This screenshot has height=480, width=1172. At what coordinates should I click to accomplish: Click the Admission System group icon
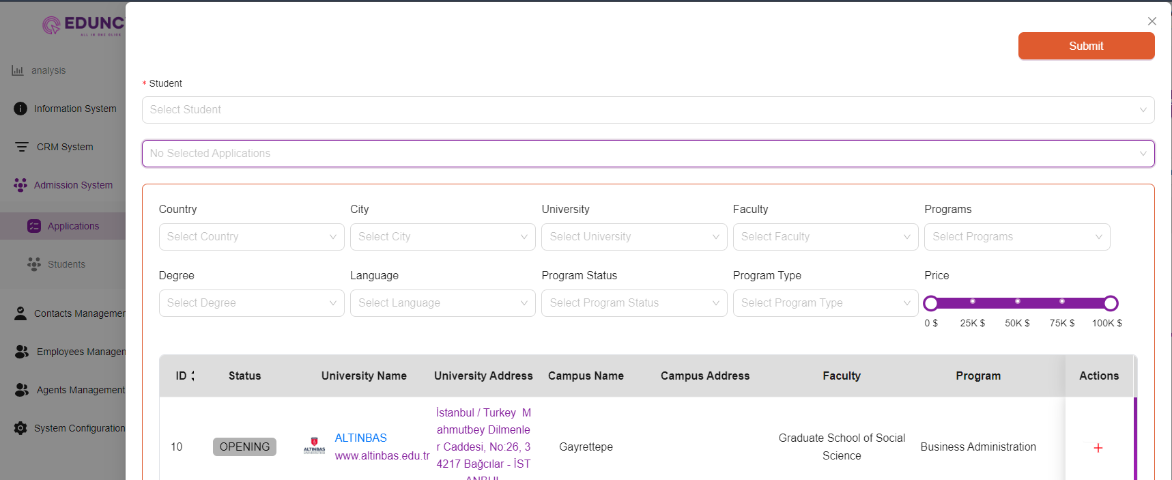click(20, 185)
